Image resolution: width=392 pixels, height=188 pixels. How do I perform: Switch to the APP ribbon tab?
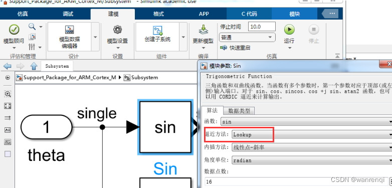pos(204,14)
